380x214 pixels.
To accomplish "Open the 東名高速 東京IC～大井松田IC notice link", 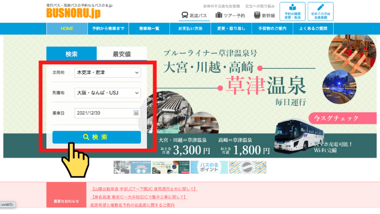I will (x=139, y=197).
